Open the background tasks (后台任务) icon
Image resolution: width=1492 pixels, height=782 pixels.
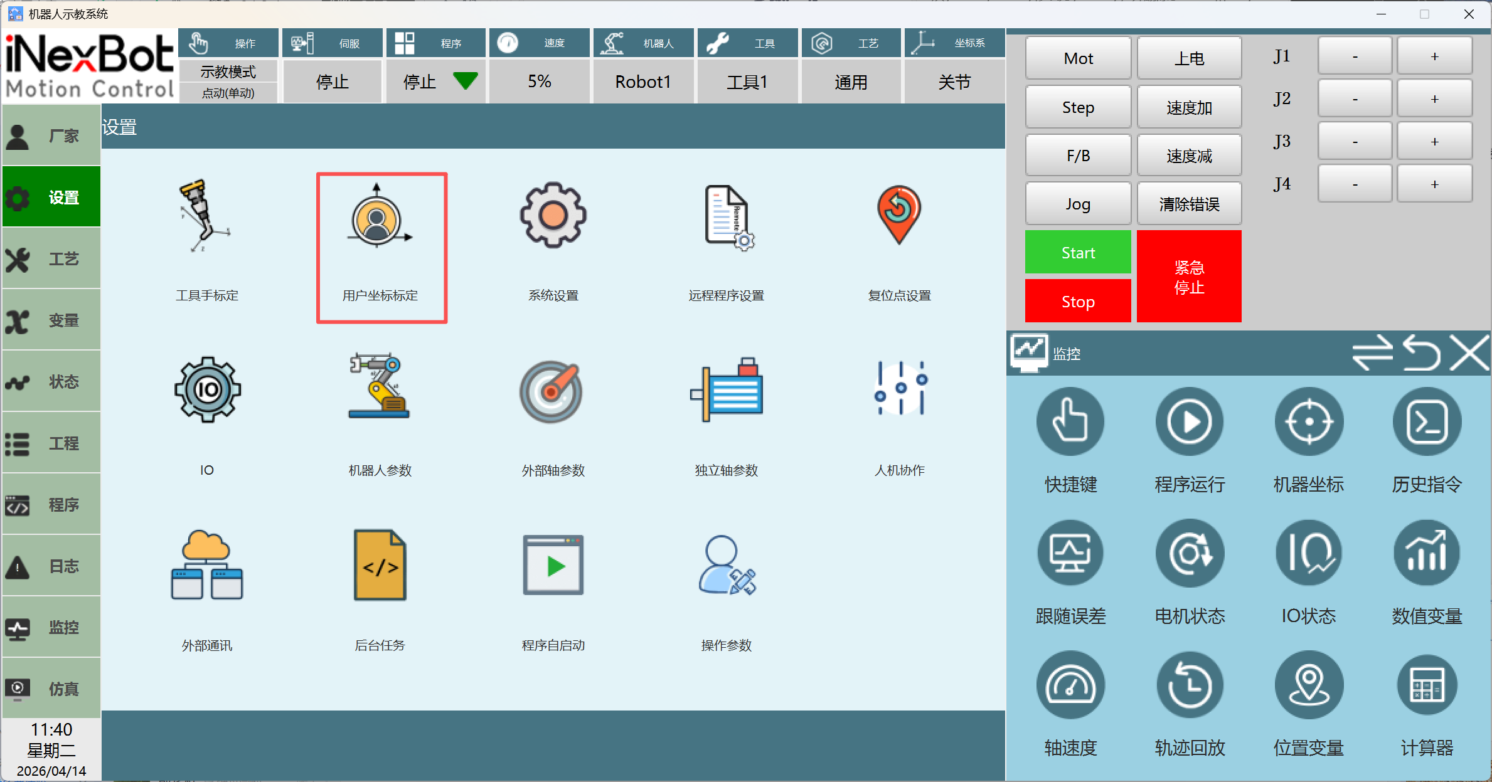[x=380, y=566]
